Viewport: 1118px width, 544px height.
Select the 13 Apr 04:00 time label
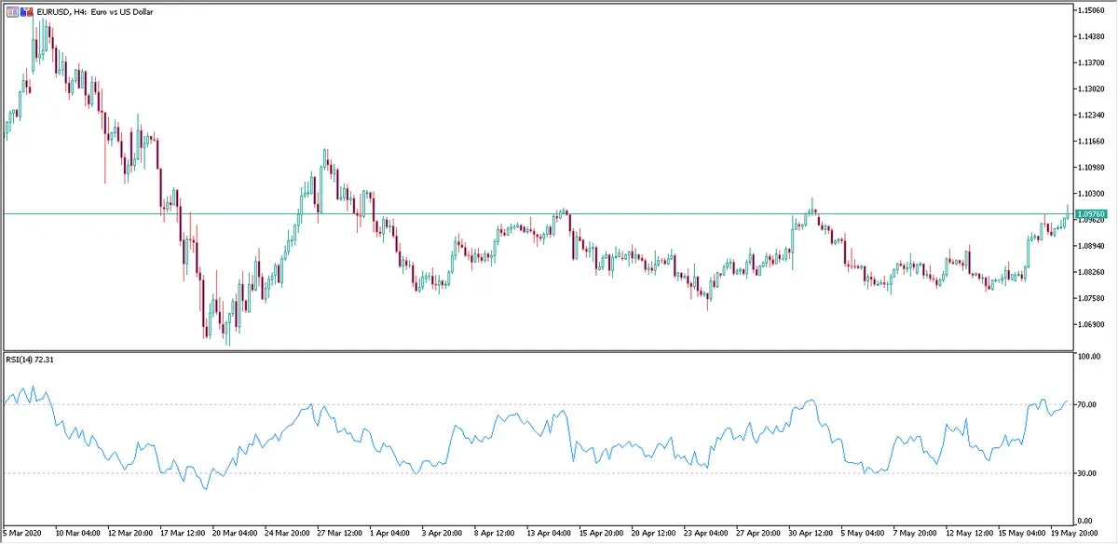[547, 534]
